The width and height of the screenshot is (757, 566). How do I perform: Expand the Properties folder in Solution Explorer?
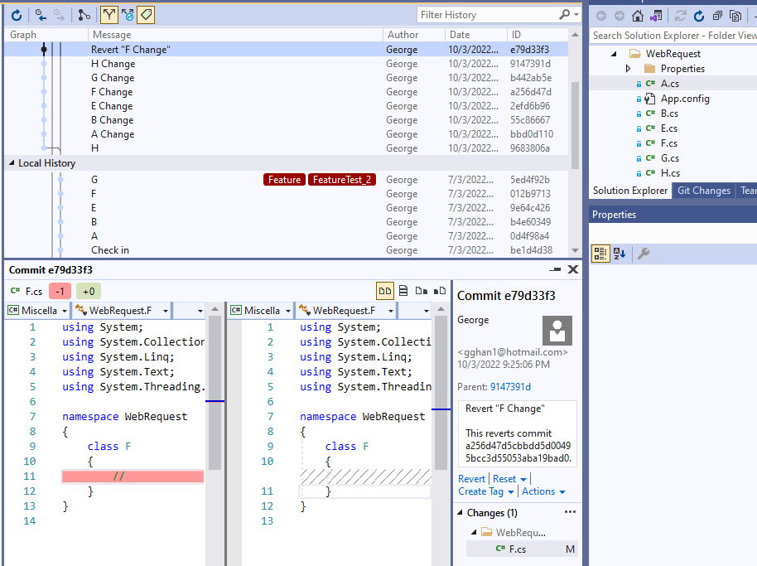click(628, 69)
